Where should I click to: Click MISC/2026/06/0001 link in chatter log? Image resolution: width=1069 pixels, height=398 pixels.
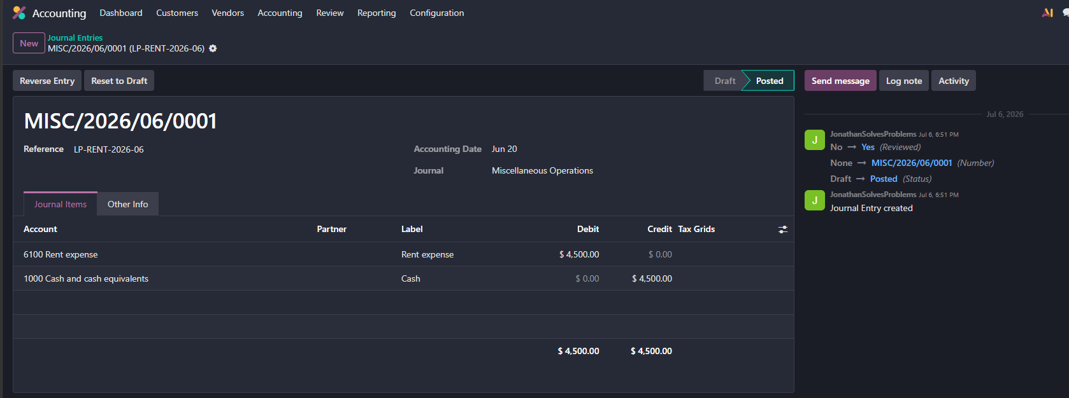pyautogui.click(x=912, y=163)
